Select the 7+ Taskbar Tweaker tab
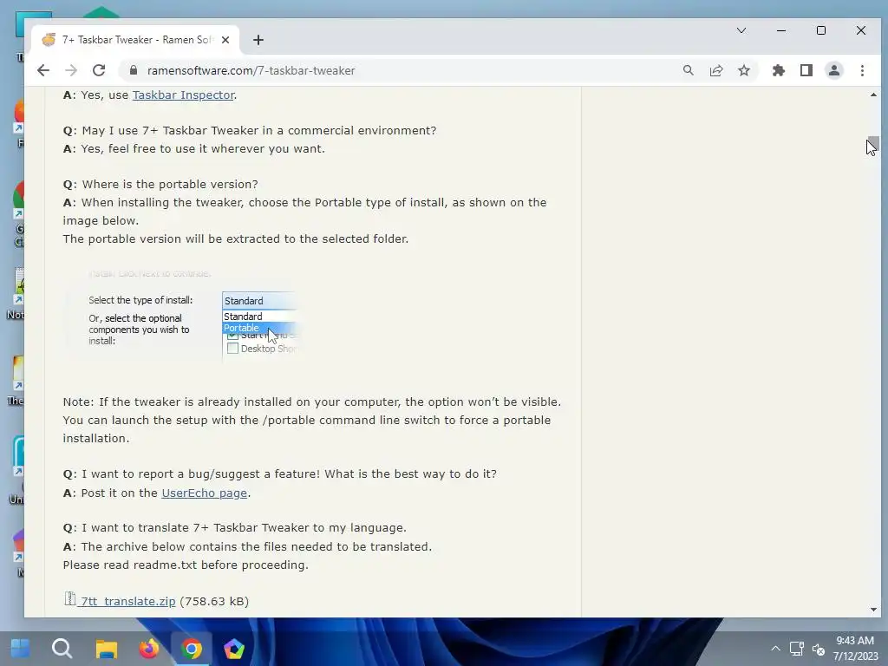The height and width of the screenshot is (666, 888). click(x=136, y=40)
